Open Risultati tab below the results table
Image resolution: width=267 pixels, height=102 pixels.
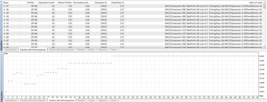pyautogui.click(x=81, y=50)
